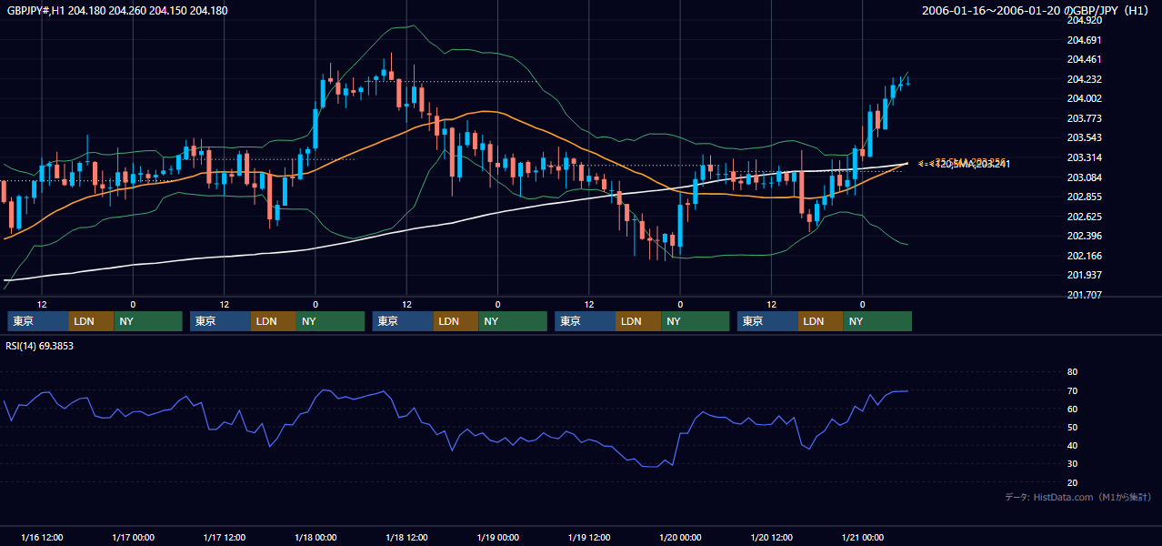This screenshot has width=1162, height=546.
Task: Select the 204.002 price axis label
Action: tap(1084, 98)
